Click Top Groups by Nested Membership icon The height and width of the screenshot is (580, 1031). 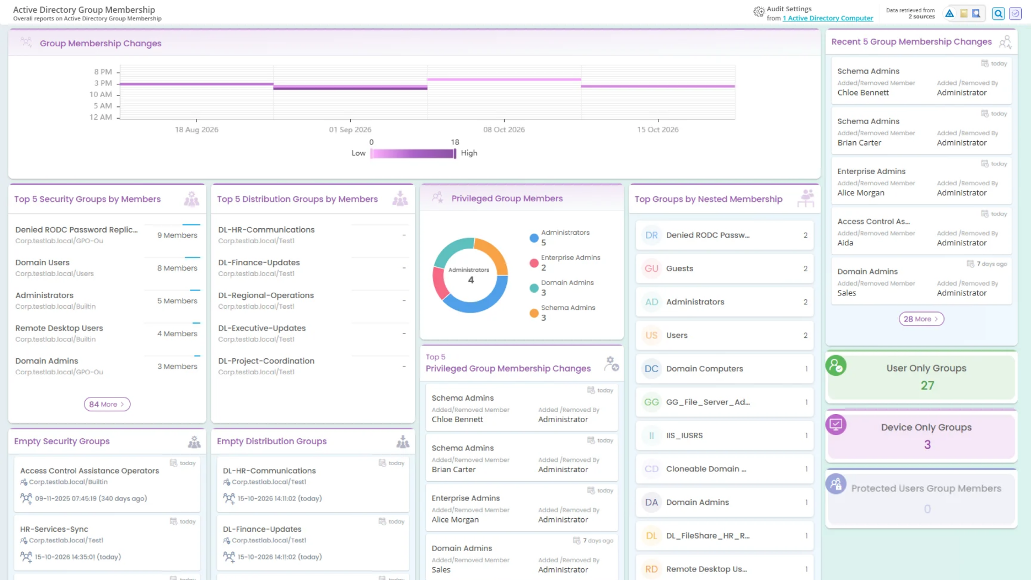click(x=805, y=199)
